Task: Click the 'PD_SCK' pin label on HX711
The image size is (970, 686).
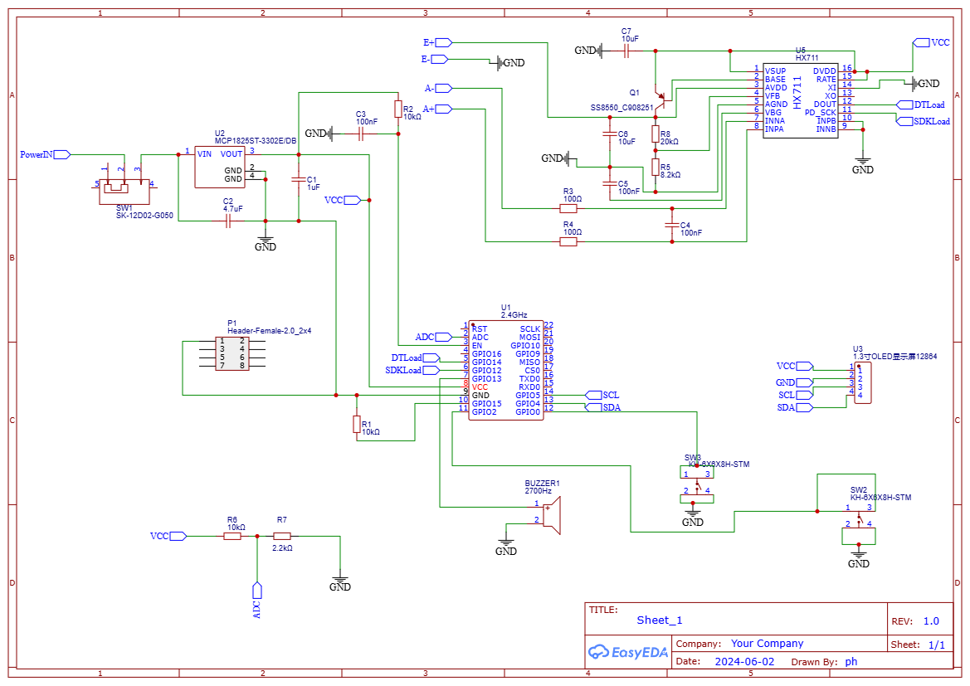Action: pyautogui.click(x=821, y=113)
